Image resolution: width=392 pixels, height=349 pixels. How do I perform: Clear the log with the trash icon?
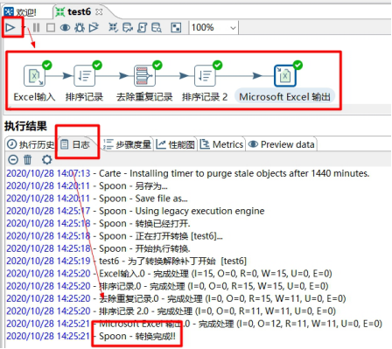tap(27, 160)
